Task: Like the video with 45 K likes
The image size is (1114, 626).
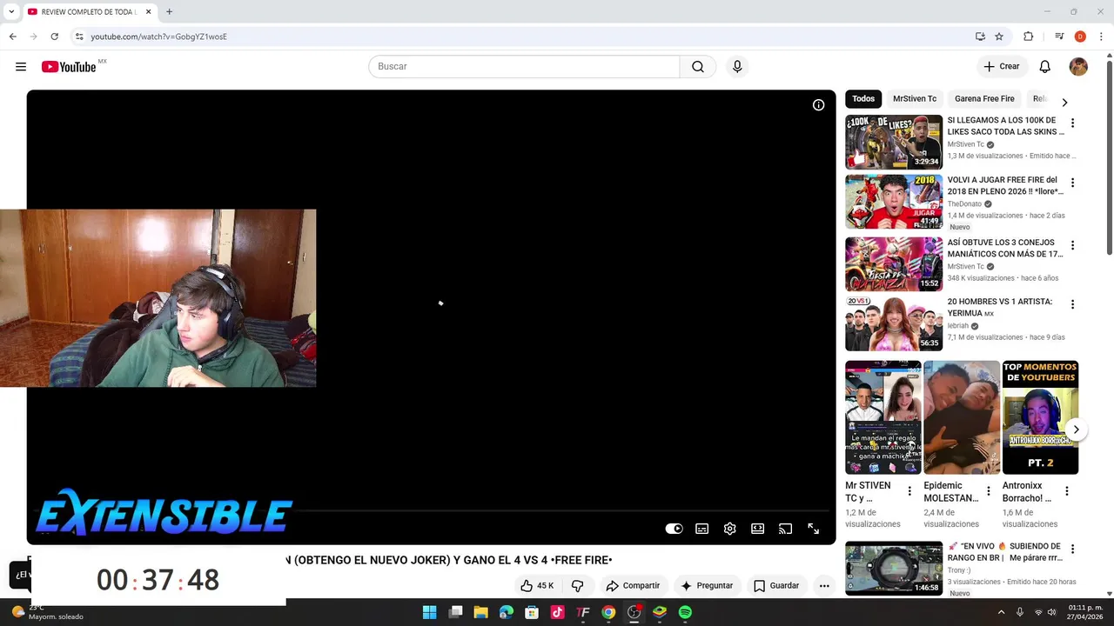Action: (537, 586)
